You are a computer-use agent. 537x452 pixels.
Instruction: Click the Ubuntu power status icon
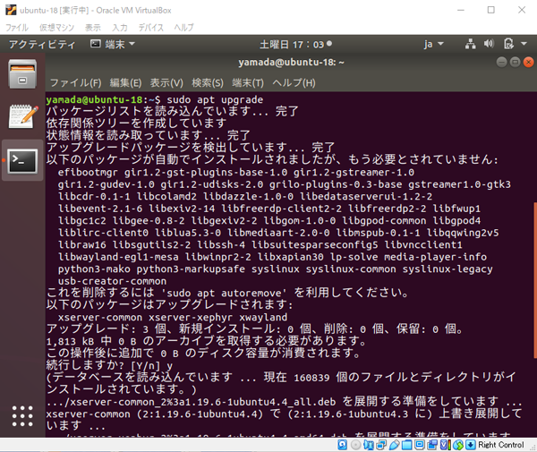point(508,44)
